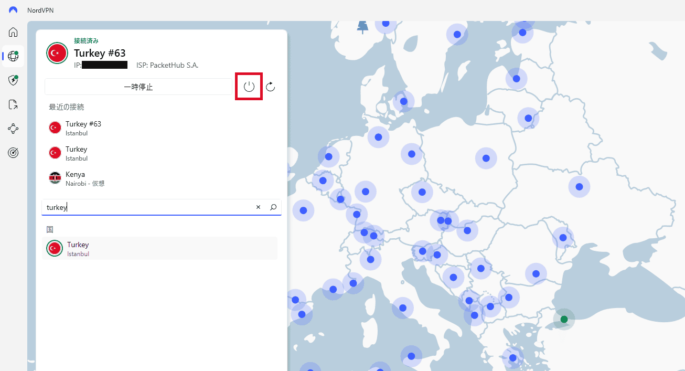685x371 pixels.
Task: Click the NordVPN logo in title bar
Action: point(13,10)
